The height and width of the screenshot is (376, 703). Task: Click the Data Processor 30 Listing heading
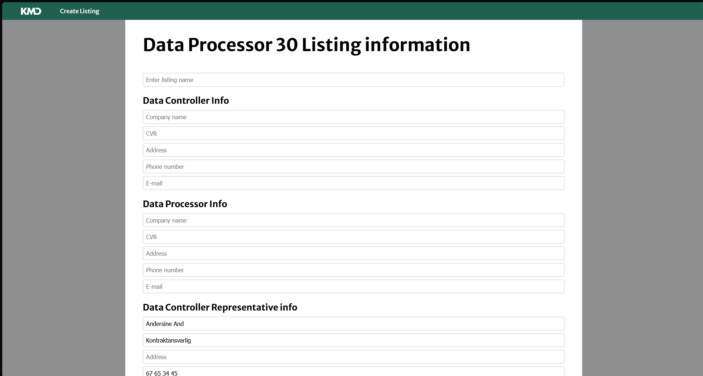click(306, 45)
